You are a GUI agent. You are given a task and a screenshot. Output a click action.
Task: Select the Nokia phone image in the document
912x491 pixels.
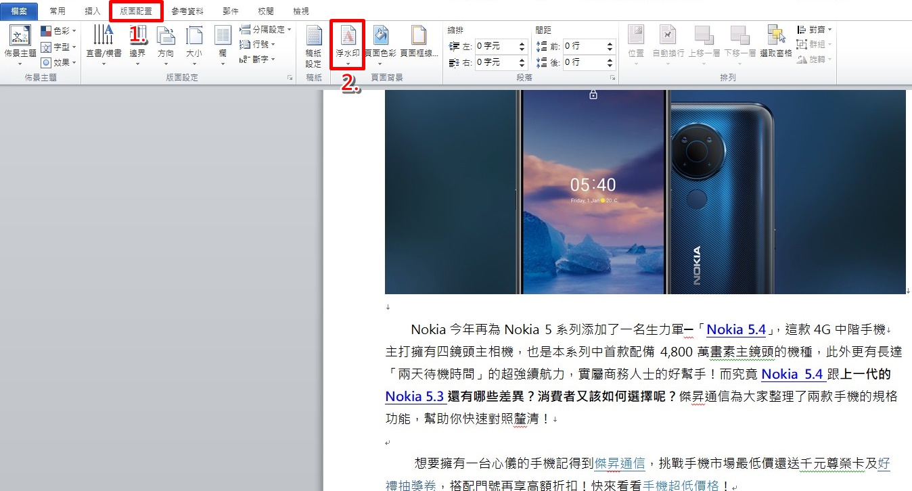click(645, 192)
